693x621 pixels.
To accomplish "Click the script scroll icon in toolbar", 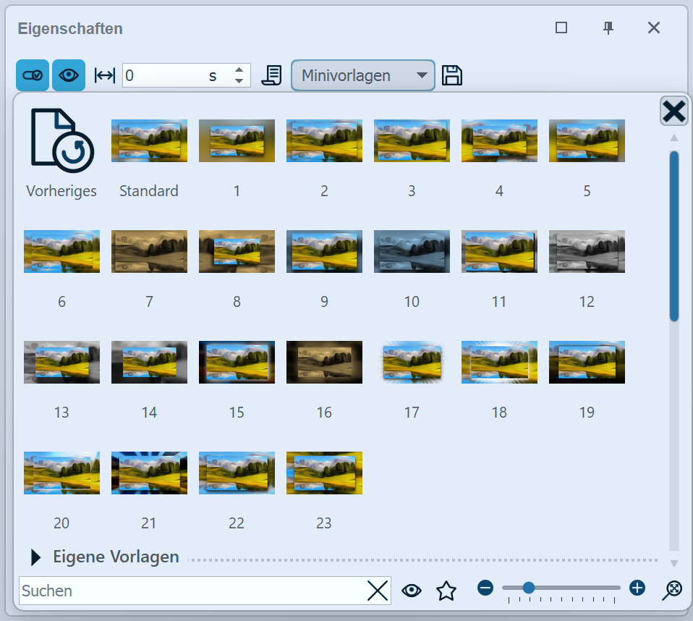I will pos(272,75).
